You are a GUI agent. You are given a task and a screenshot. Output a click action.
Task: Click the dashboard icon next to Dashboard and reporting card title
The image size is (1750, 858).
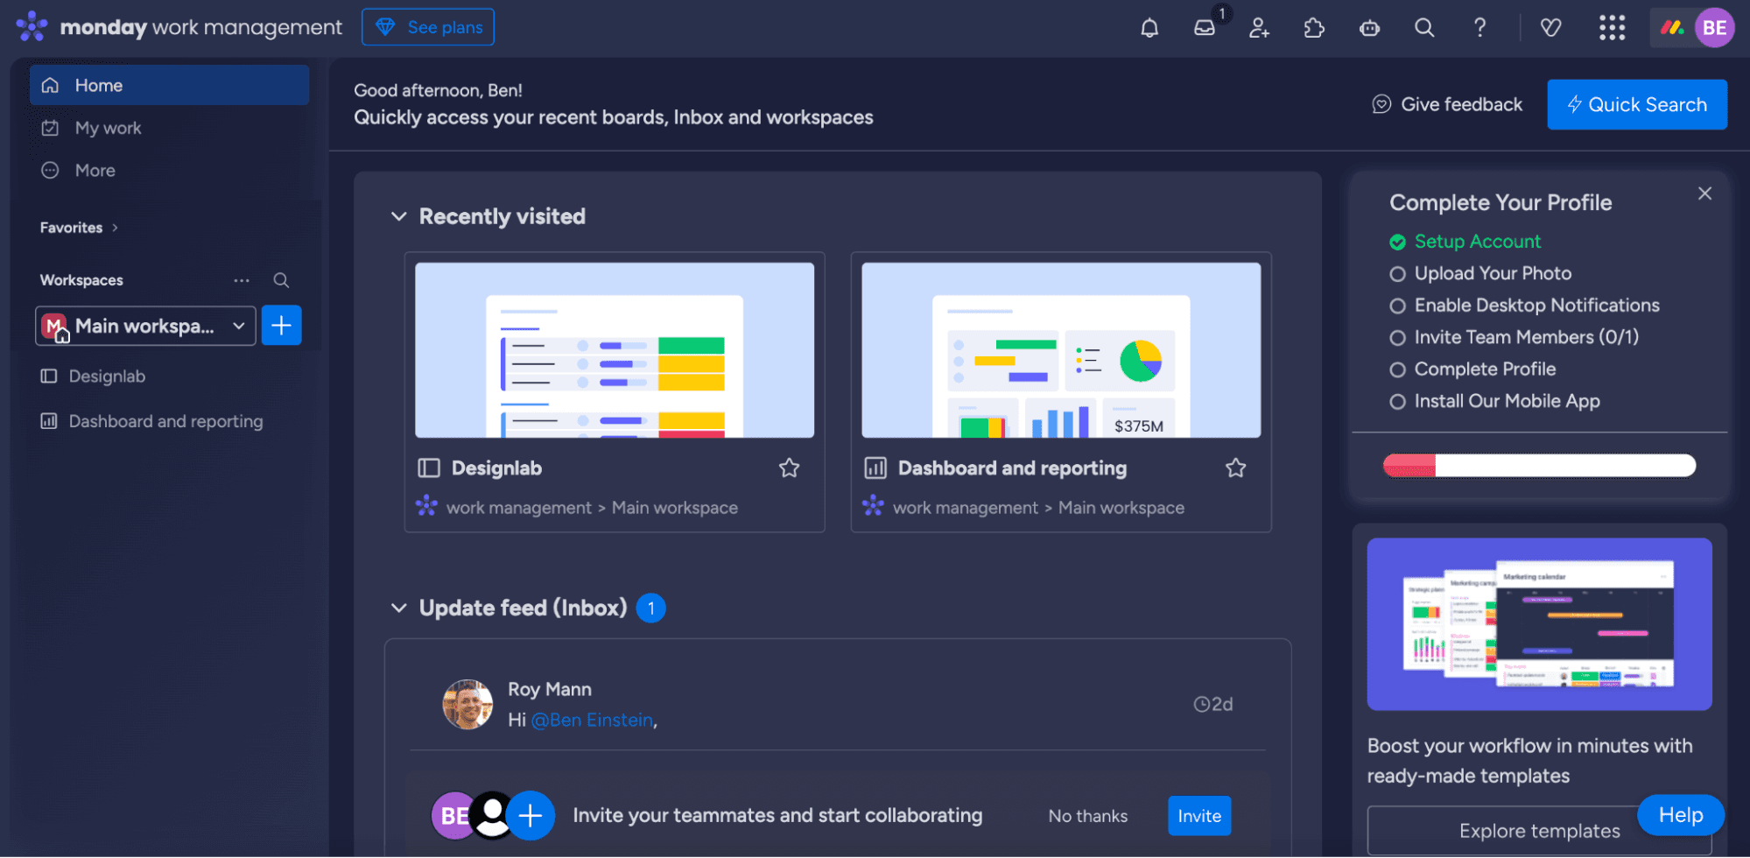click(875, 468)
